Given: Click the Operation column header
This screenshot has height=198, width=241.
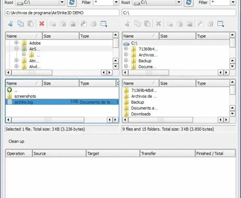Looking at the screenshot, I should coord(19,153).
